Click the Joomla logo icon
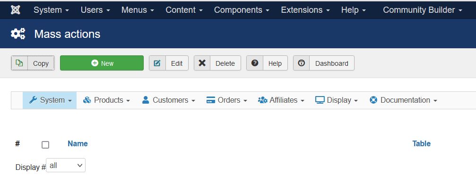The image size is (476, 186). tap(16, 10)
